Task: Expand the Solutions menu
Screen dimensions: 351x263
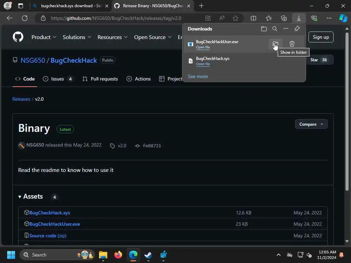Action: (x=77, y=37)
